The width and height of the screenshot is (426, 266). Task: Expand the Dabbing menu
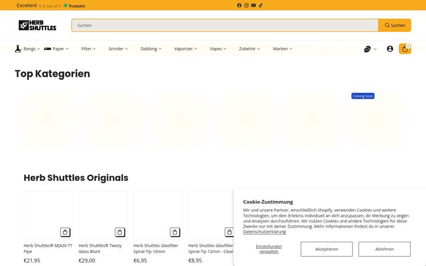tap(151, 48)
